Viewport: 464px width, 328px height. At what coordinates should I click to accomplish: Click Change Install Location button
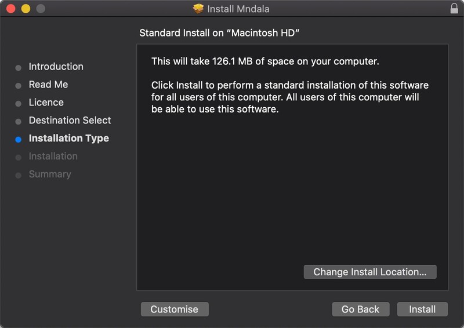pyautogui.click(x=370, y=272)
